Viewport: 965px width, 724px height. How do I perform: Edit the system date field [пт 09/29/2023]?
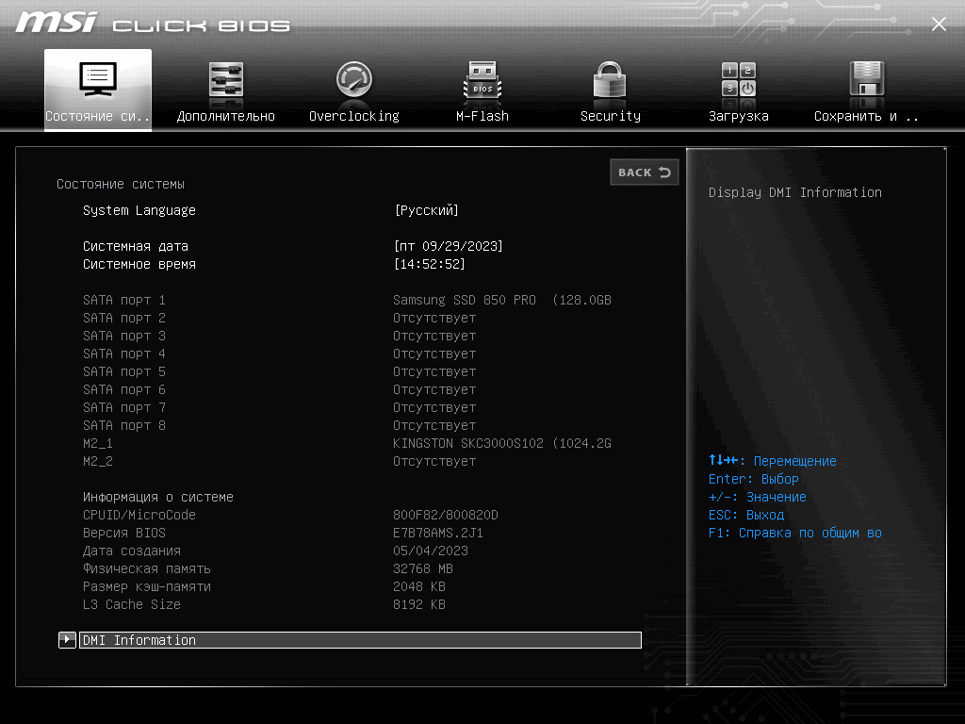pos(448,246)
